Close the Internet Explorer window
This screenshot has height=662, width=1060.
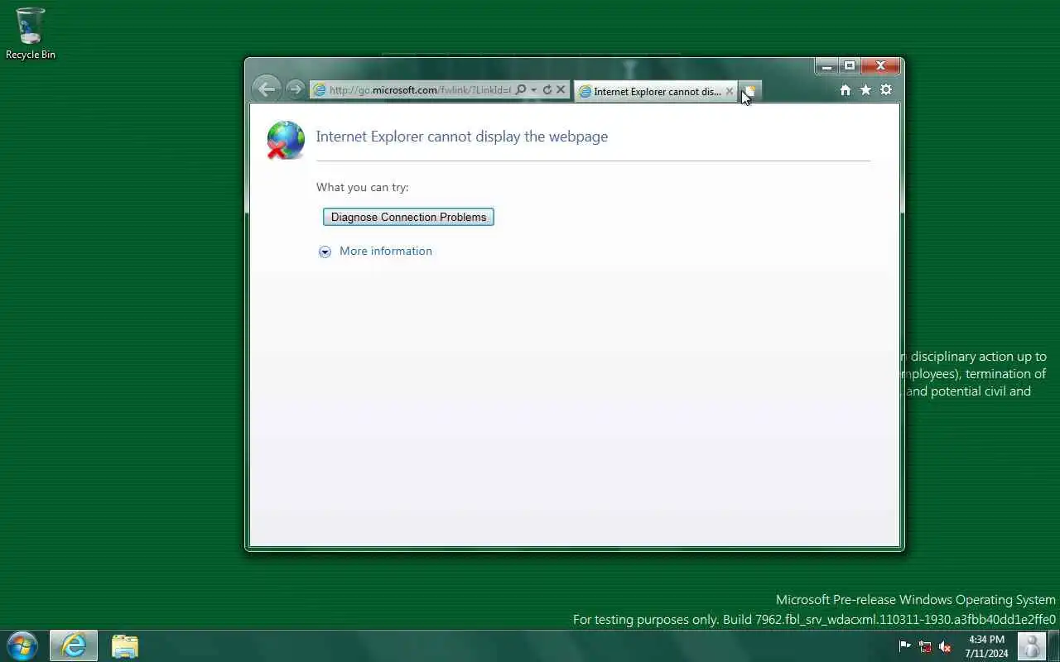880,65
